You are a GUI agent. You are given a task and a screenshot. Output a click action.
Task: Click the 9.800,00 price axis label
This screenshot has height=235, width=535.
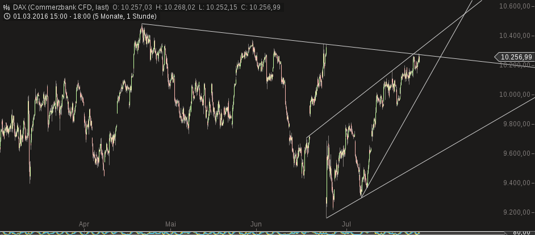[516, 124]
